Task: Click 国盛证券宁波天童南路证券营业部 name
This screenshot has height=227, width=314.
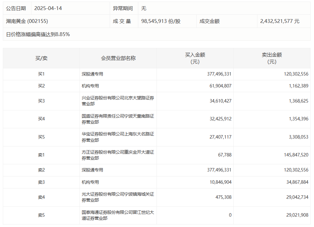Action: pyautogui.click(x=118, y=119)
